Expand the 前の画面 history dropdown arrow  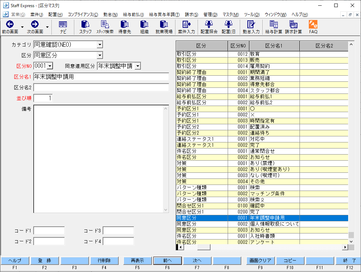[x=22, y=27]
